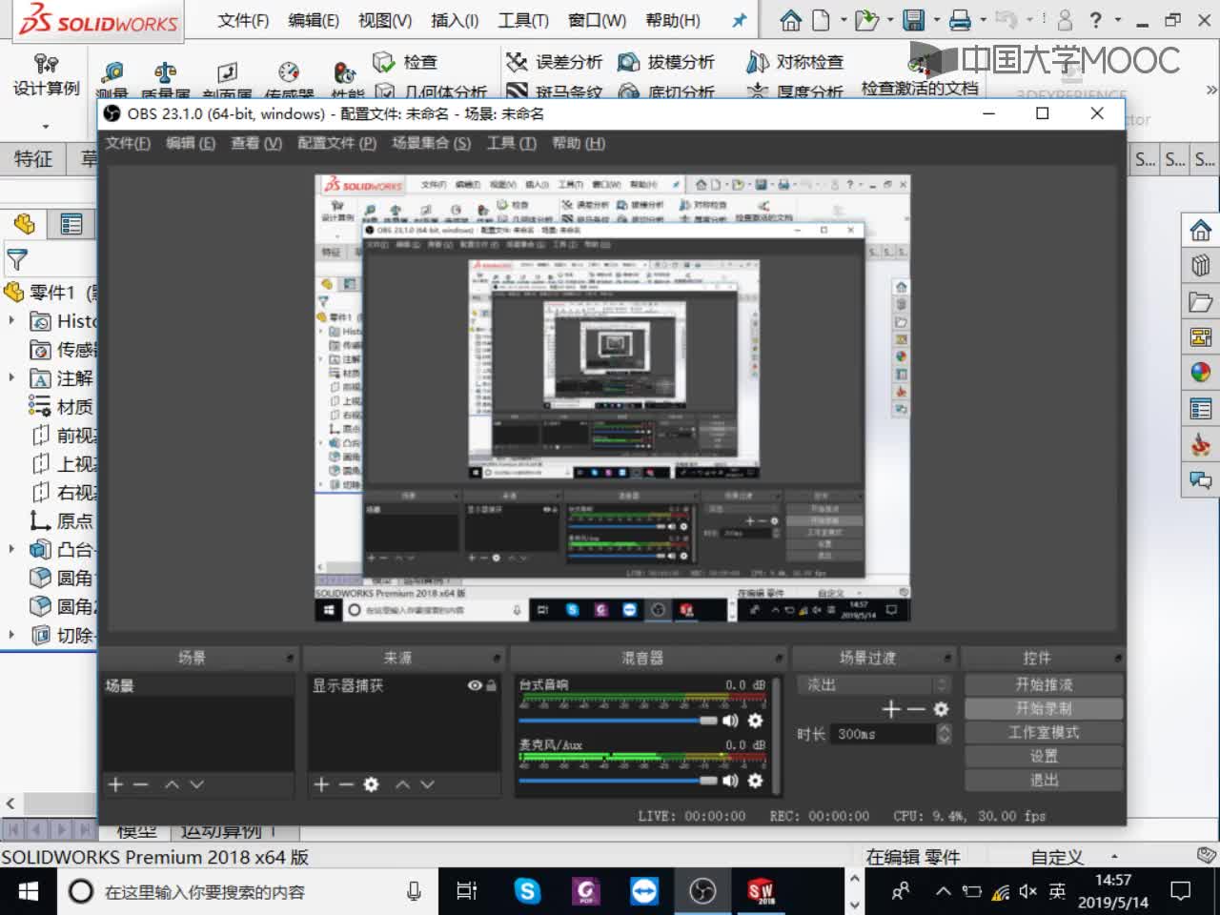This screenshot has width=1220, height=915.
Task: Click OBS 退出 exit button
Action: point(1044,780)
